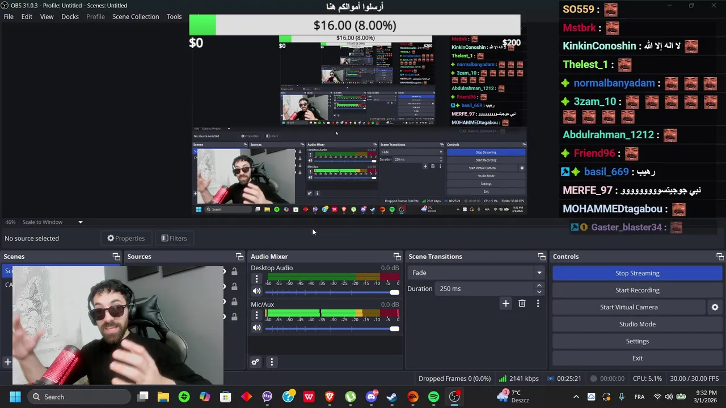Open the Tools menu
Screen dimensions: 726x408
pos(174,16)
